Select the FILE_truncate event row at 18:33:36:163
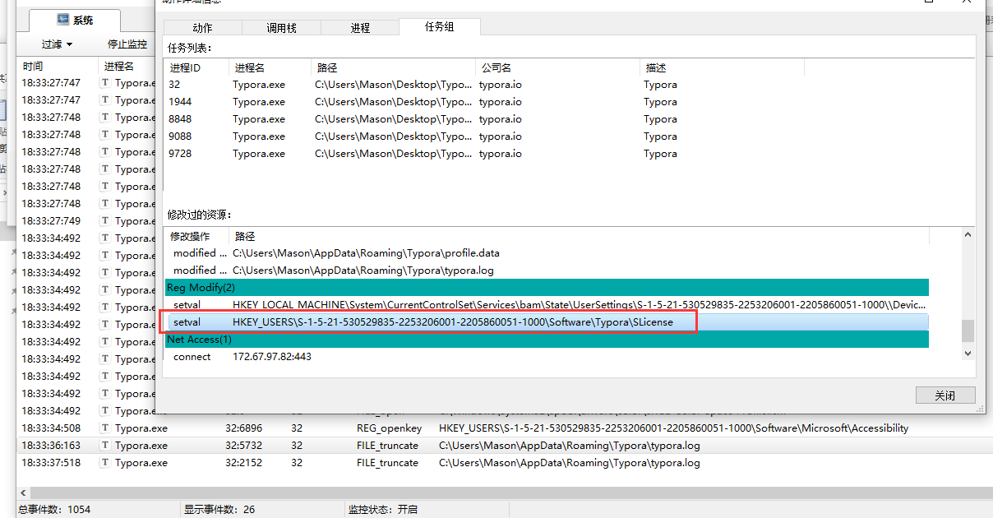Screen dimensions: 993x518 pos(503,446)
